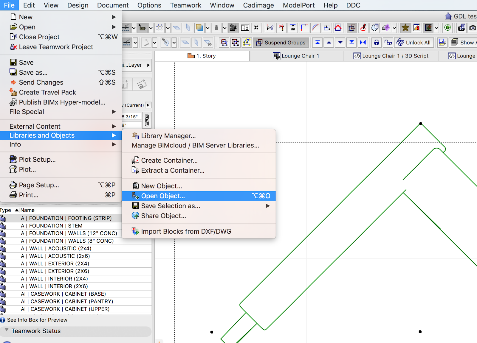Click the Fit in Window icon
Viewport: 477px width, 343px height.
point(256,28)
